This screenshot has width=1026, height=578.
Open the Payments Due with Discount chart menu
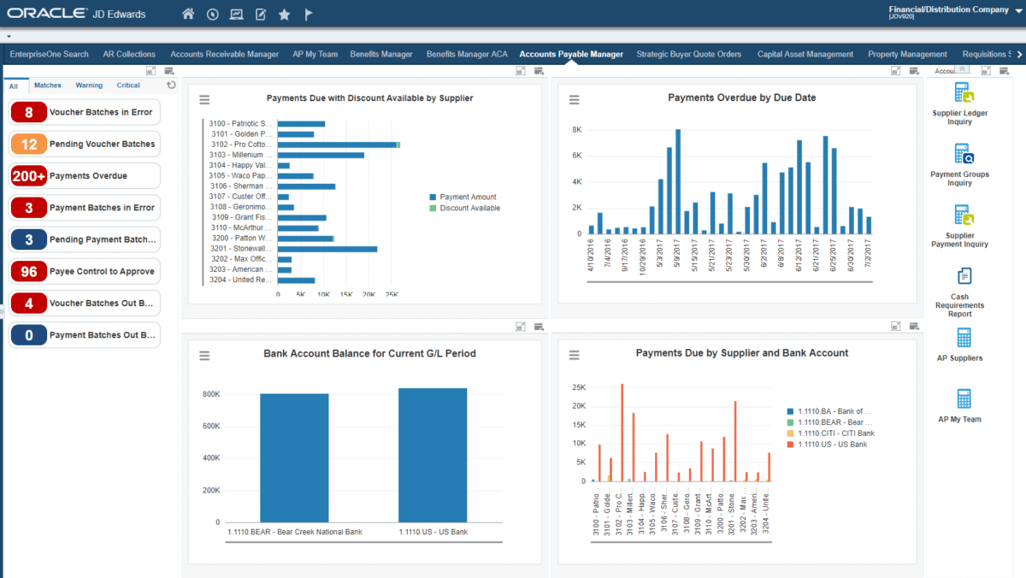coord(204,99)
